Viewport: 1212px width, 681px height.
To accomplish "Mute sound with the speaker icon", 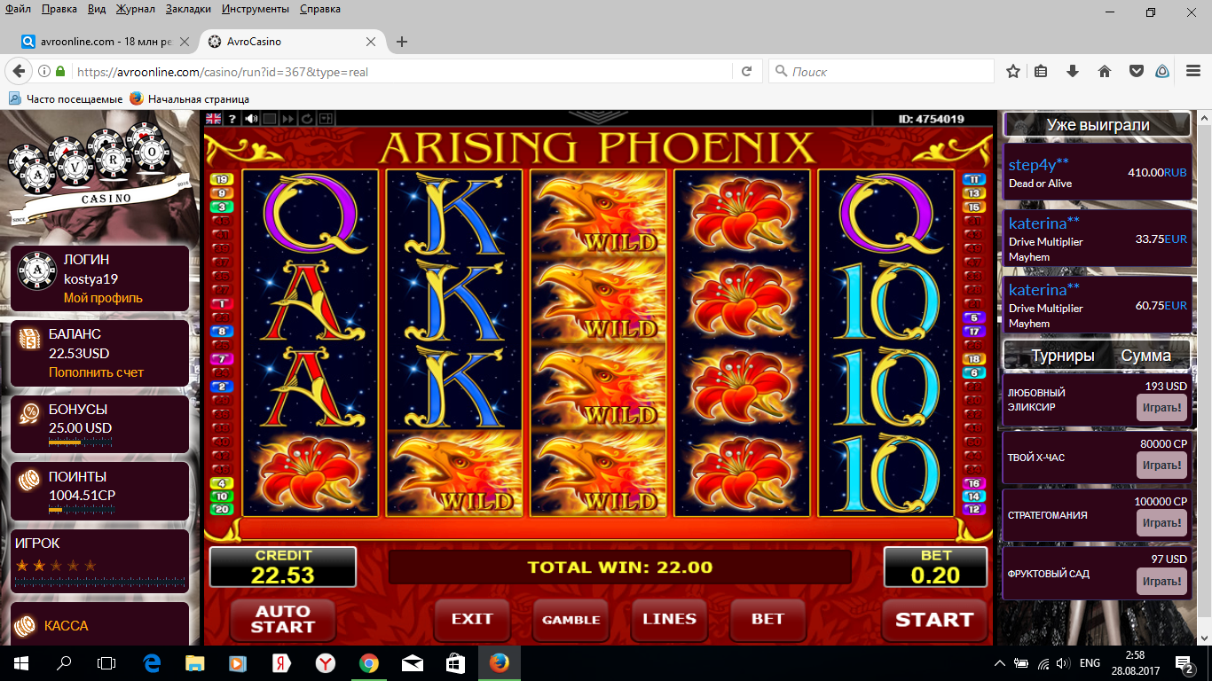I will point(251,118).
